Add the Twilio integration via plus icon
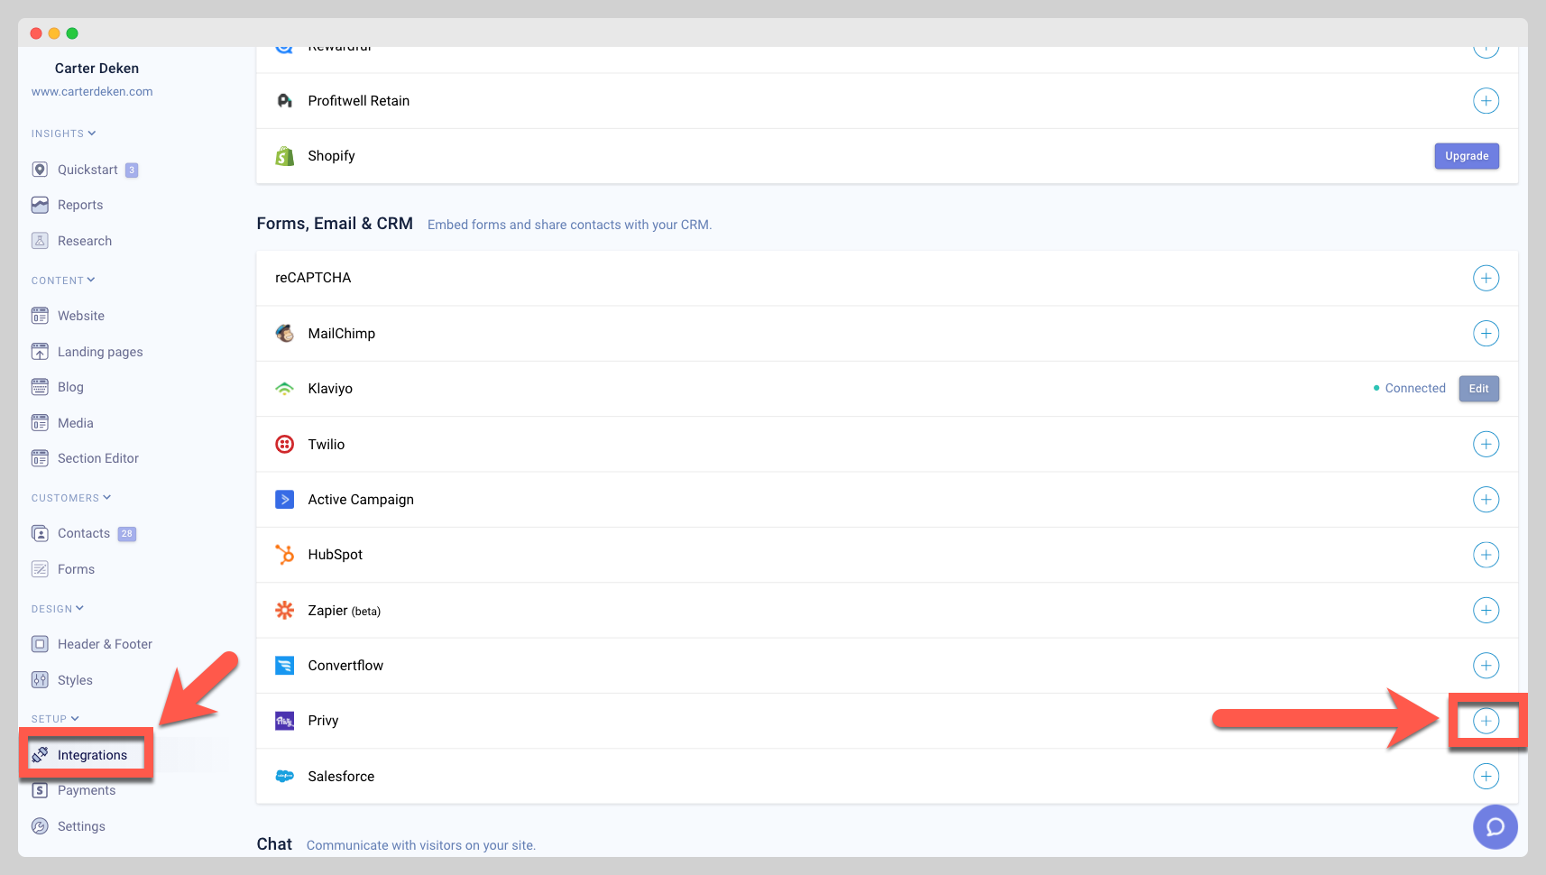 1486,445
